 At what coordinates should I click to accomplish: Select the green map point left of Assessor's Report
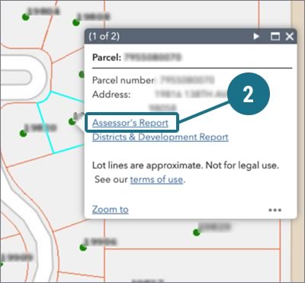pyautogui.click(x=72, y=121)
